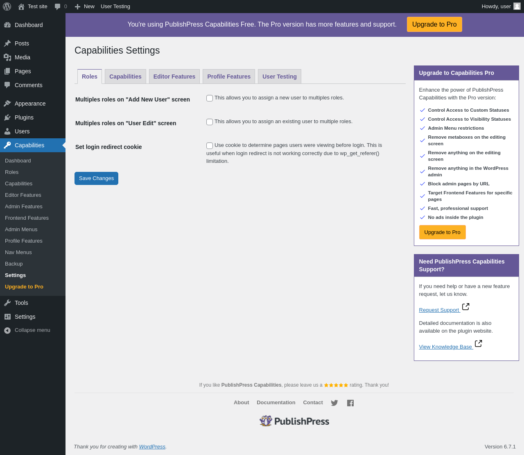
Task: Click the Howdy, user account text
Action: 496,7
